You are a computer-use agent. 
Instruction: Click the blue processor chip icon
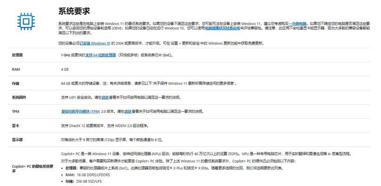(x=26, y=21)
